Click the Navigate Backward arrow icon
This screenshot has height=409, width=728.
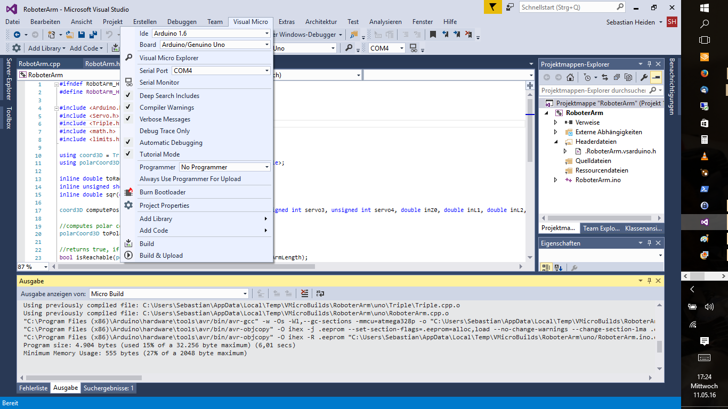pos(17,35)
